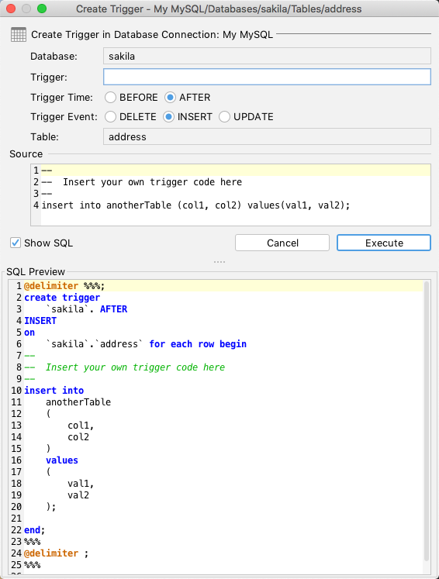This screenshot has width=439, height=579.
Task: Choose the INSERT trigger event option
Action: [168, 117]
